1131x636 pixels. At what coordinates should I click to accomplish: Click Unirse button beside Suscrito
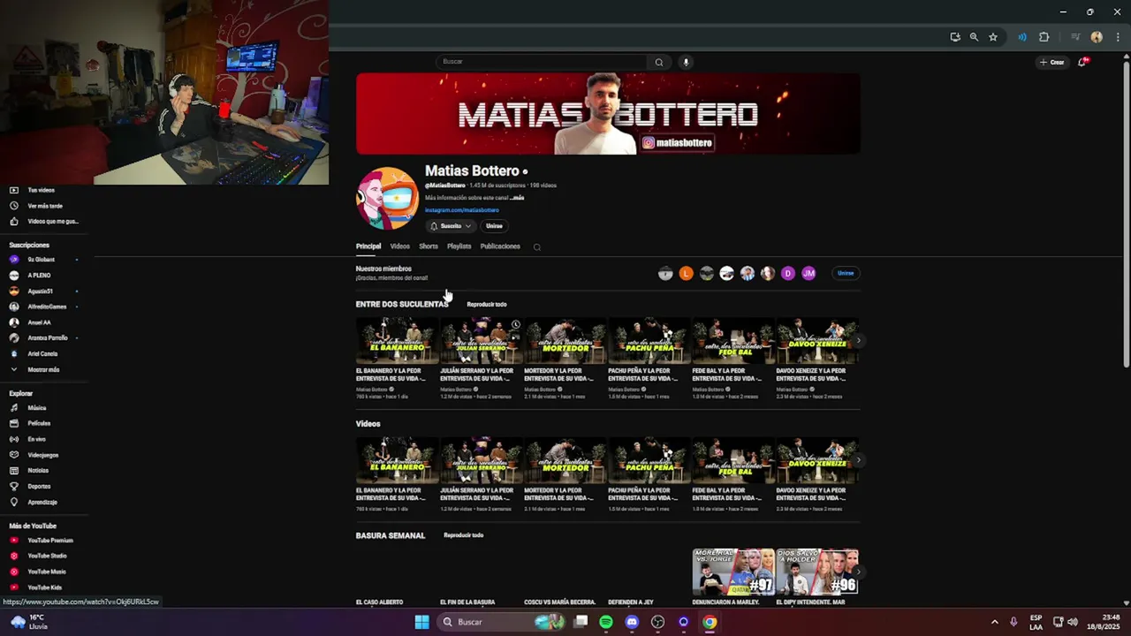[x=494, y=226]
